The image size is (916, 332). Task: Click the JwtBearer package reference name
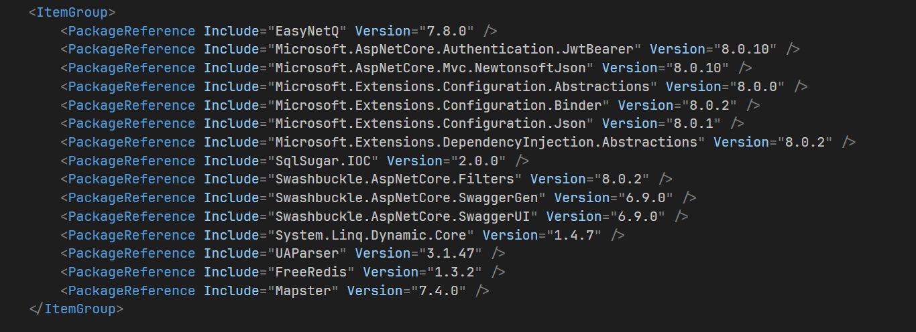[455, 50]
